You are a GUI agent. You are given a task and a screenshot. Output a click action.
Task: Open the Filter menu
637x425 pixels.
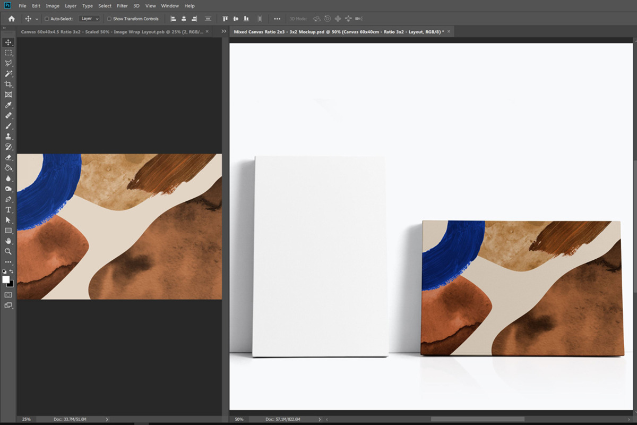tap(122, 6)
